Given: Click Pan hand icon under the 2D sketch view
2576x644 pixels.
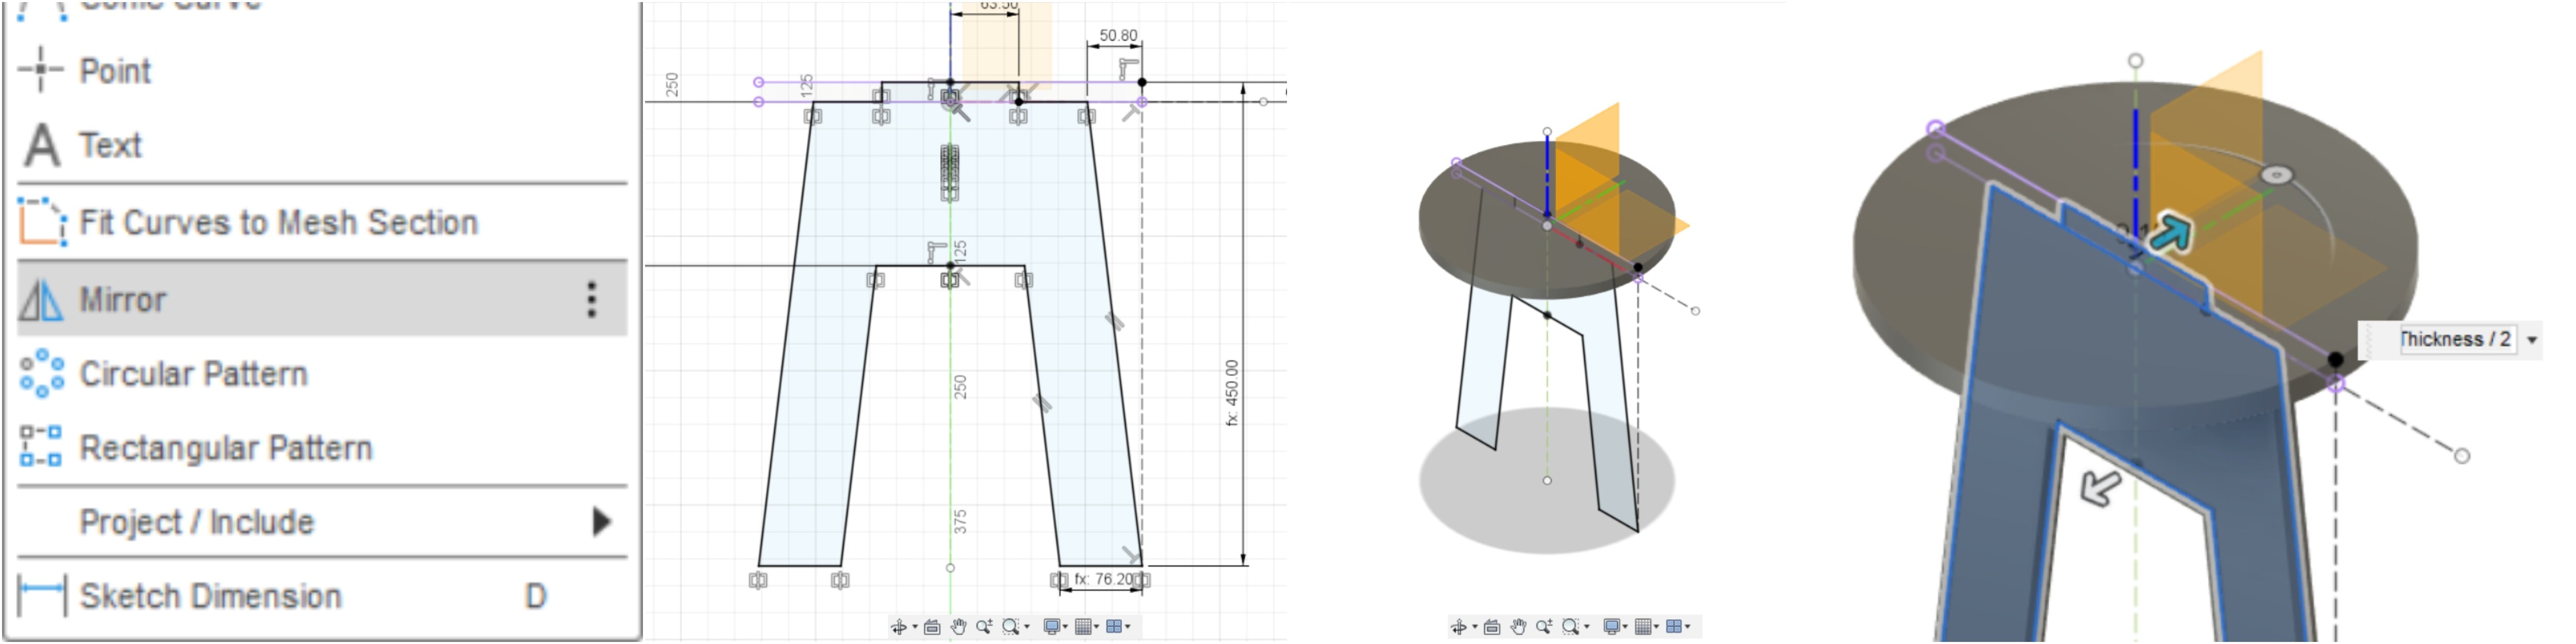Looking at the screenshot, I should point(959,627).
